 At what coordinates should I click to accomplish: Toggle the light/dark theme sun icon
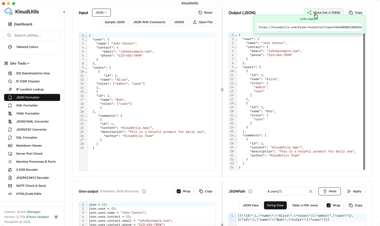pos(56,217)
